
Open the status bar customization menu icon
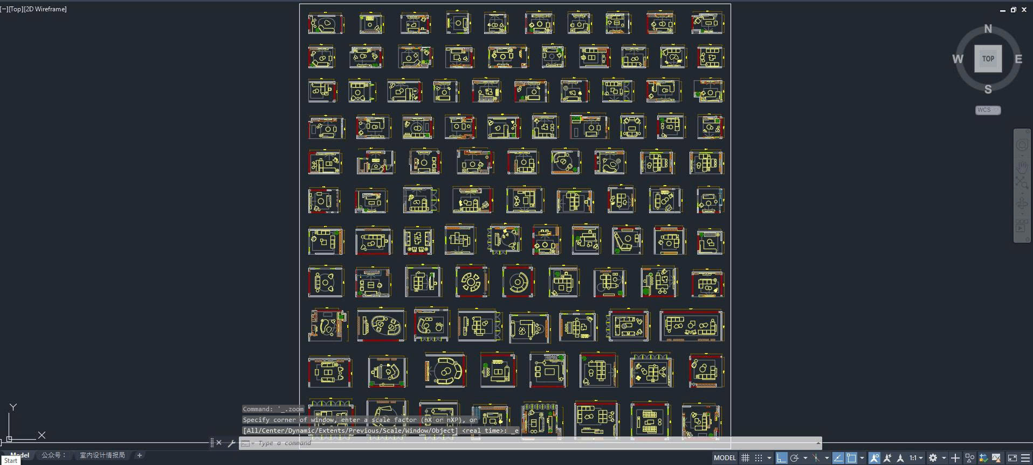point(1025,458)
